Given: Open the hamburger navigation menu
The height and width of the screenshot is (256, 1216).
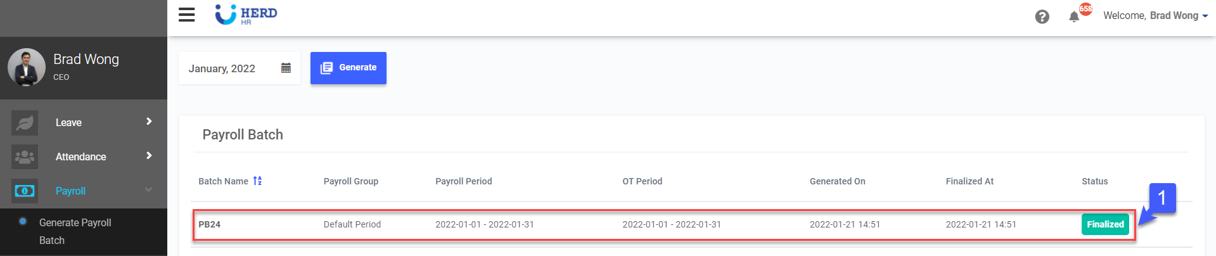Looking at the screenshot, I should 186,15.
